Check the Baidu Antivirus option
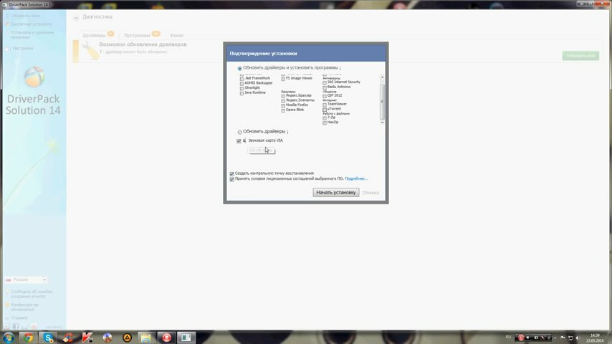The image size is (612, 344). (325, 87)
